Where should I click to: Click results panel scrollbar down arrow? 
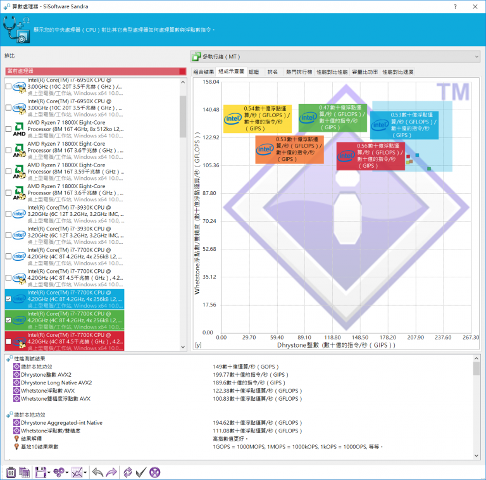477,455
